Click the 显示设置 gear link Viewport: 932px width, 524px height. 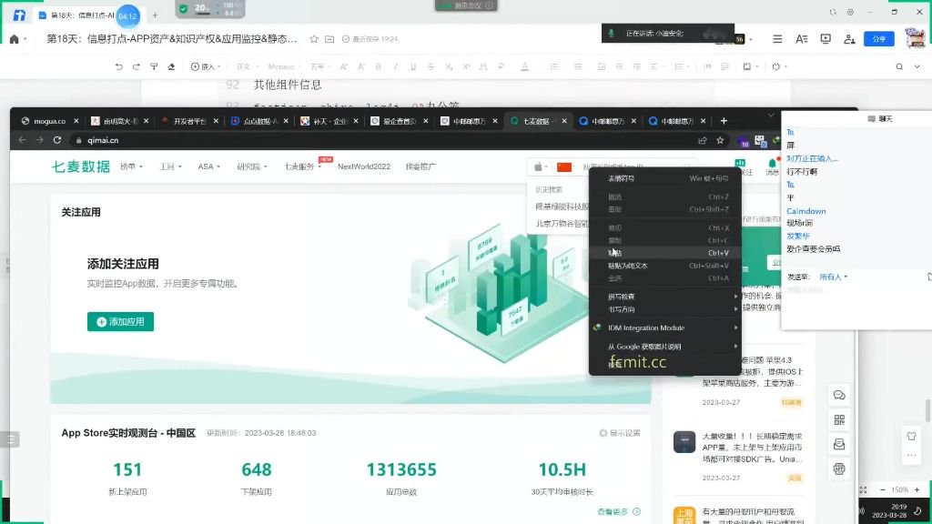[620, 433]
